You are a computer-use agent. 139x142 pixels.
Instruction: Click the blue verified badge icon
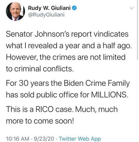tap(74, 8)
